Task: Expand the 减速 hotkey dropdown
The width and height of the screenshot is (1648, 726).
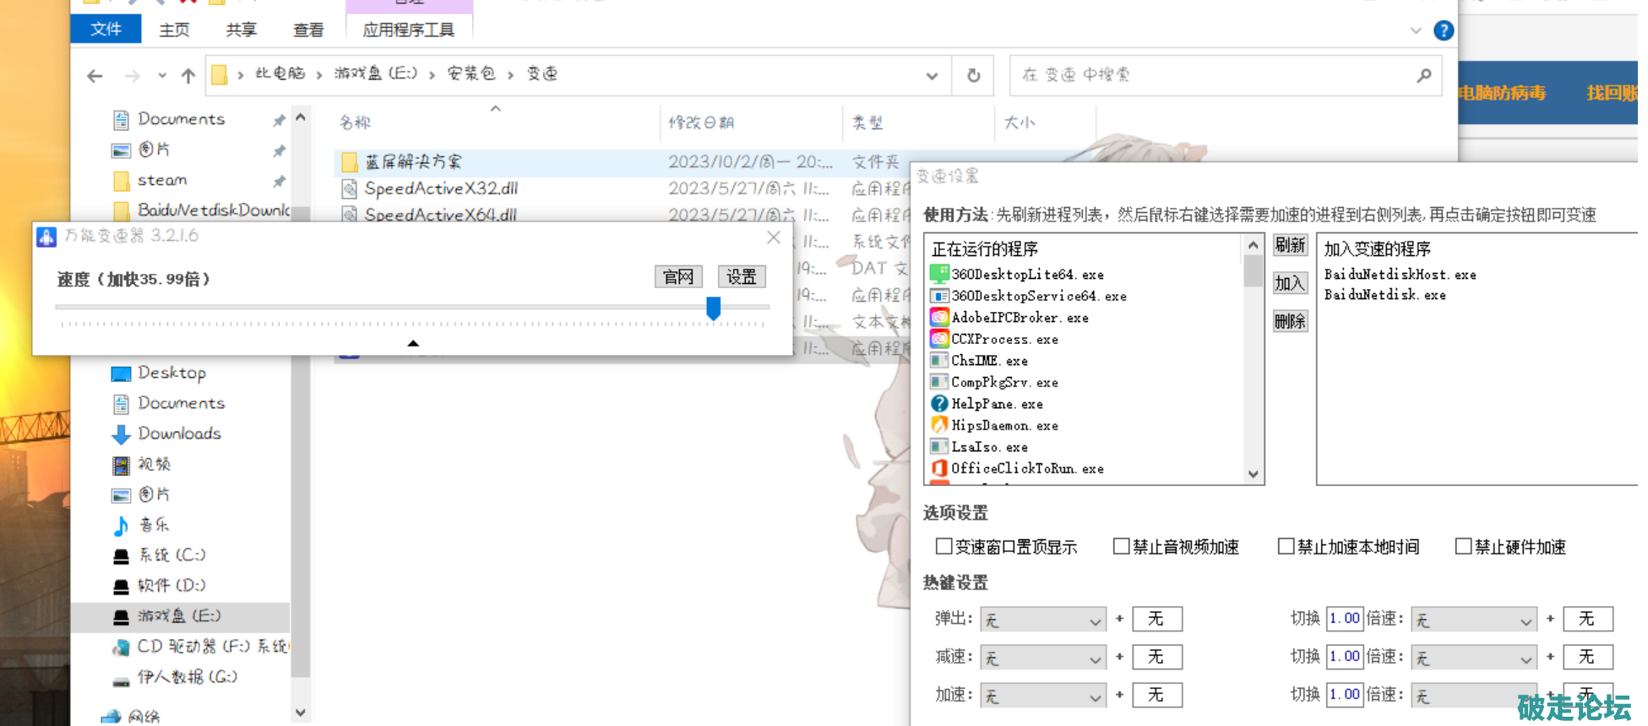Action: 1042,658
